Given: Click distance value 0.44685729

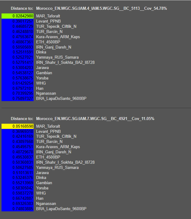Looking at the screenshot, I should [x=17, y=26].
